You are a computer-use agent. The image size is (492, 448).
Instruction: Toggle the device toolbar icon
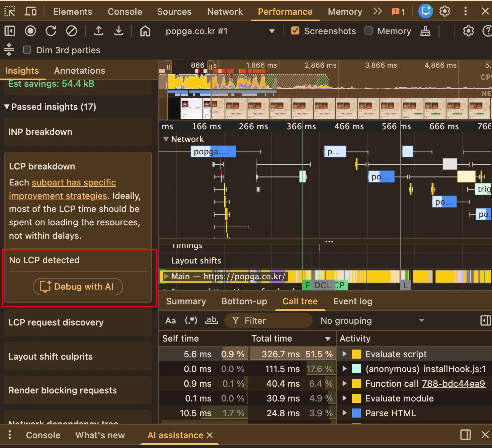point(31,12)
